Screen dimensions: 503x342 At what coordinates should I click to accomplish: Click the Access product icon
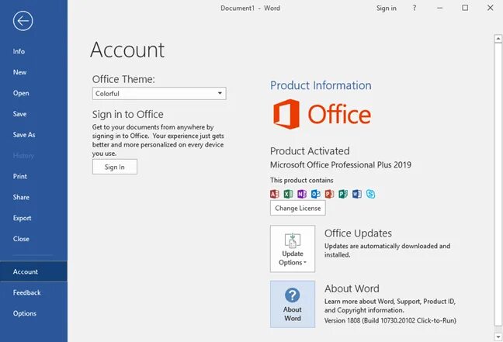pyautogui.click(x=275, y=193)
